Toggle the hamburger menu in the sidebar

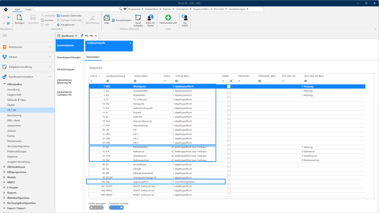point(4,35)
